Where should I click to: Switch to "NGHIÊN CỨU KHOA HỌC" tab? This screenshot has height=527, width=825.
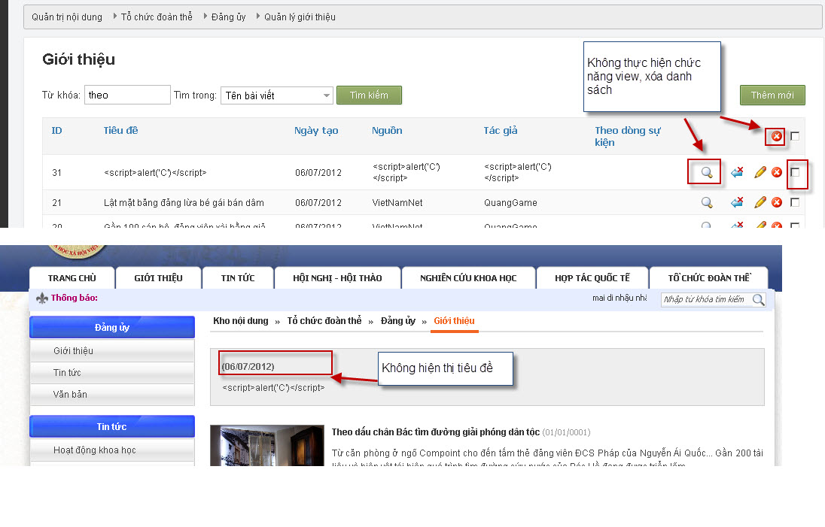(468, 278)
